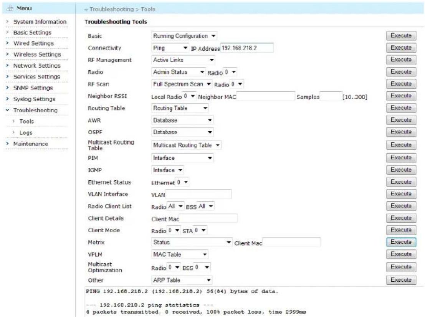
Task: Open the Radio Admin Status dropdown
Action: point(178,72)
